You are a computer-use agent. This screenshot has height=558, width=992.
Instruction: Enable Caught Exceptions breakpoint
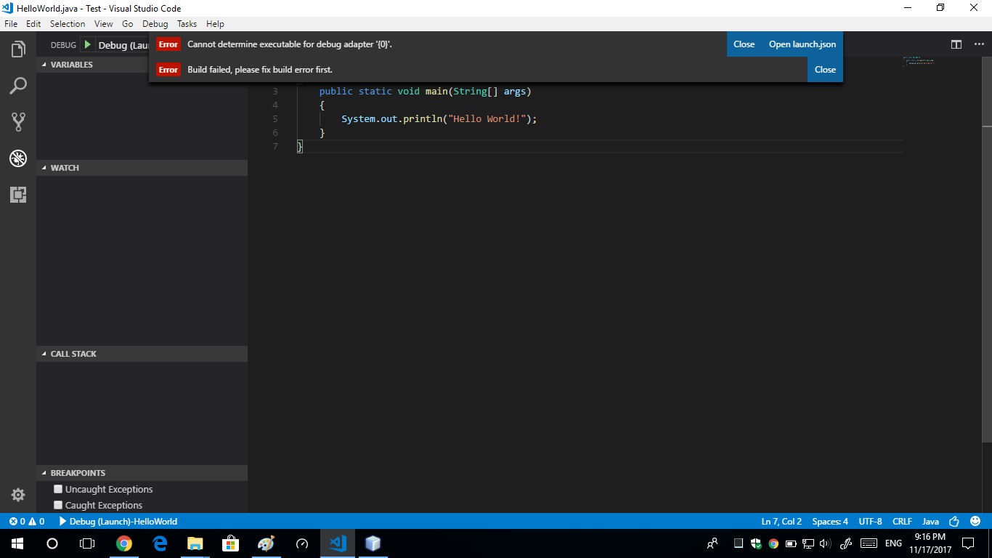pos(58,505)
